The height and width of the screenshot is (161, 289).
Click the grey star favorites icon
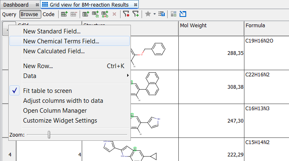point(148,14)
